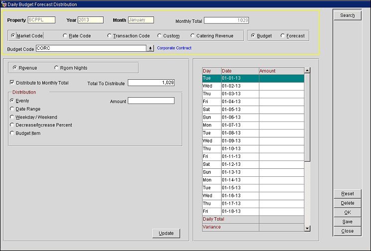
Task: Select Catering Revenue option
Action: pyautogui.click(x=193, y=36)
